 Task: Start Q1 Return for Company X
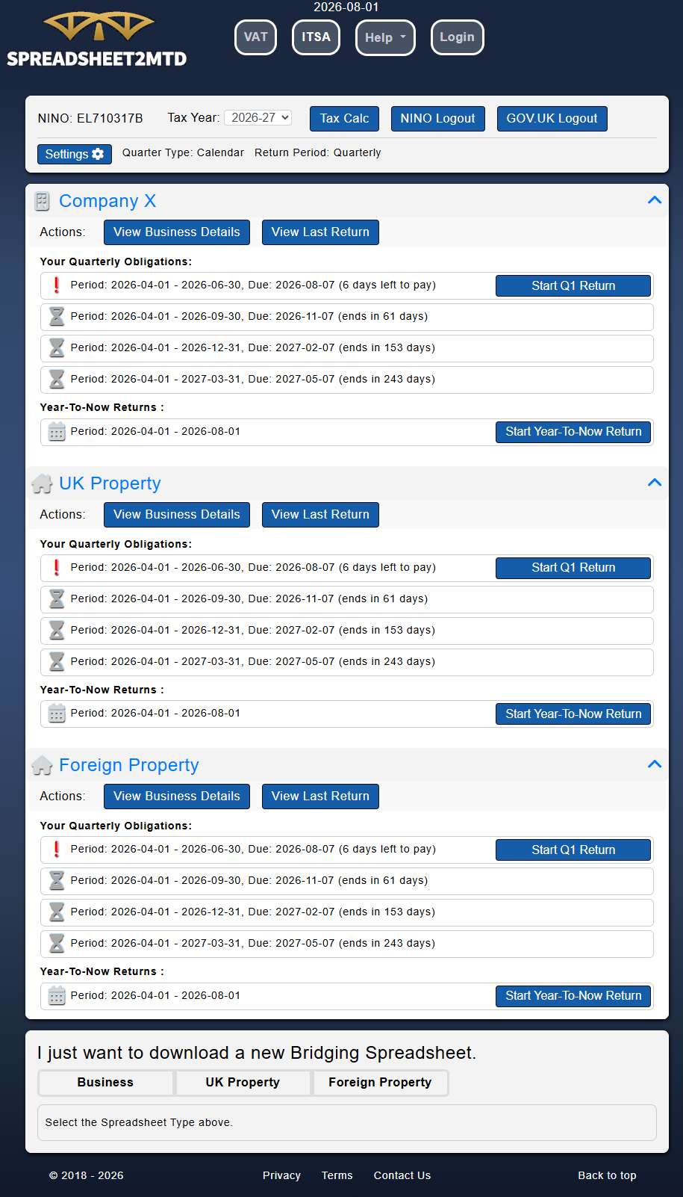[573, 286]
